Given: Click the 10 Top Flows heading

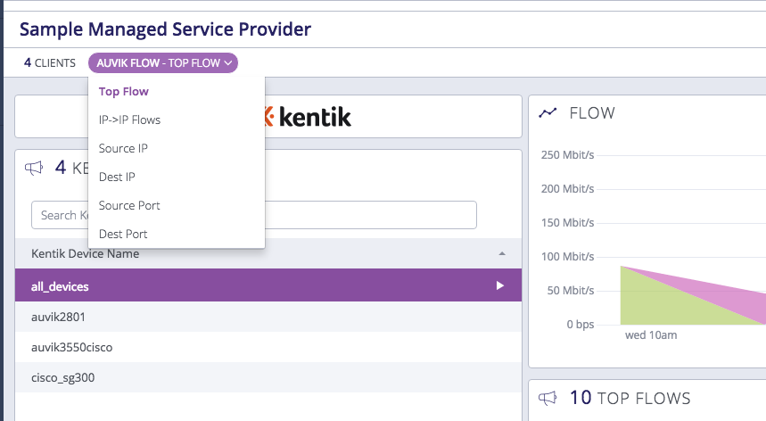Looking at the screenshot, I should [x=630, y=398].
